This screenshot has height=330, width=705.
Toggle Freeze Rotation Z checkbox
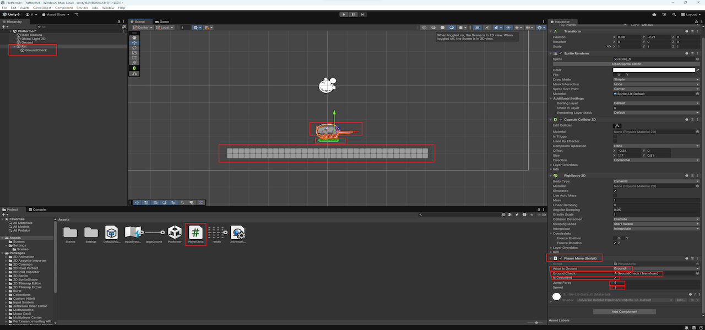[615, 243]
